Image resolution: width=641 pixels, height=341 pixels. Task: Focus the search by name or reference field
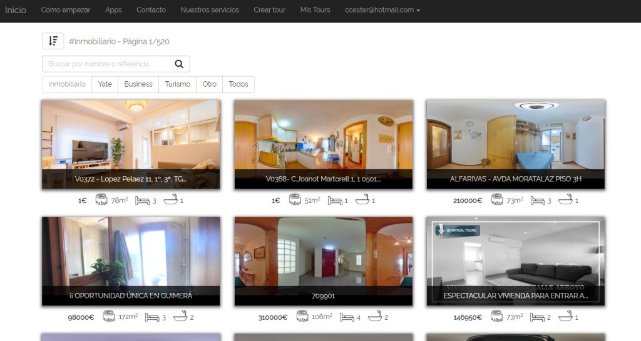click(x=106, y=64)
